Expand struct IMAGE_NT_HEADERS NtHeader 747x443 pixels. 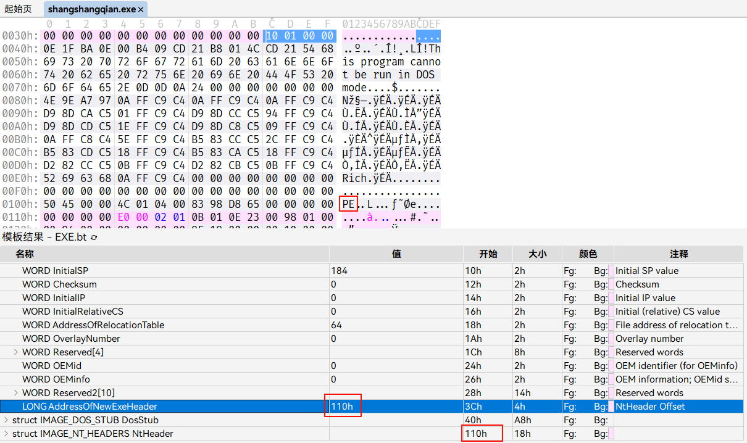point(6,434)
